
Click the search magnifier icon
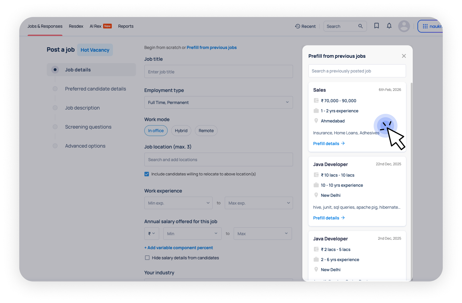click(360, 26)
